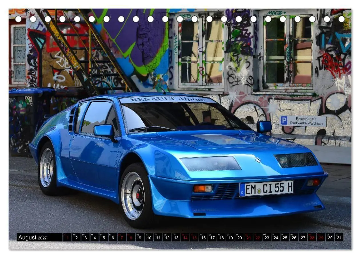This screenshot has height=258, width=360.
Task: Select red day 21 in the calendar strip
Action: 249,237
